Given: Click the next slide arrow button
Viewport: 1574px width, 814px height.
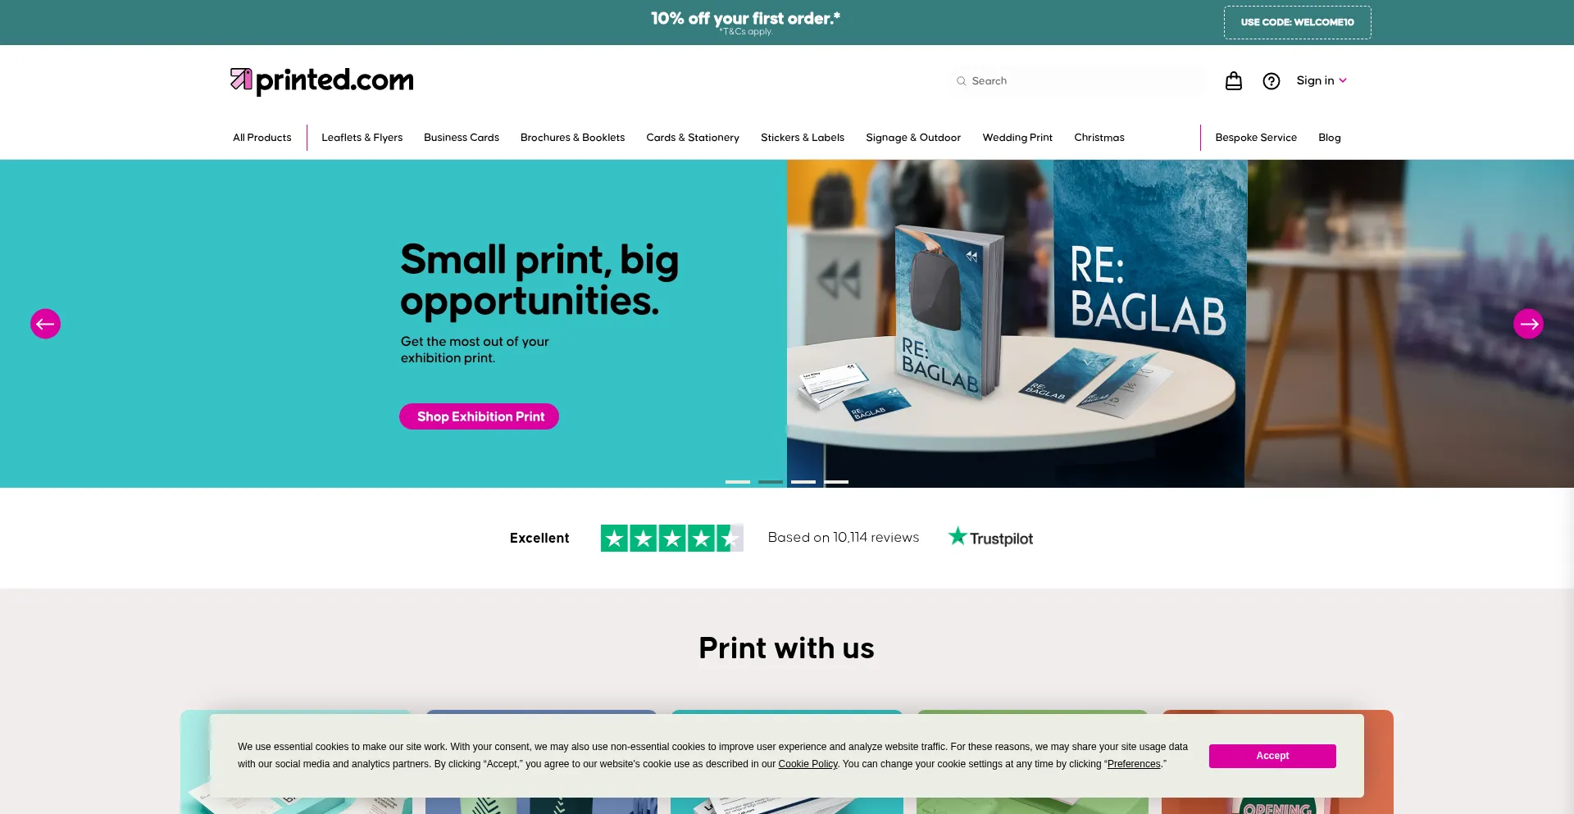Looking at the screenshot, I should coord(1528,324).
